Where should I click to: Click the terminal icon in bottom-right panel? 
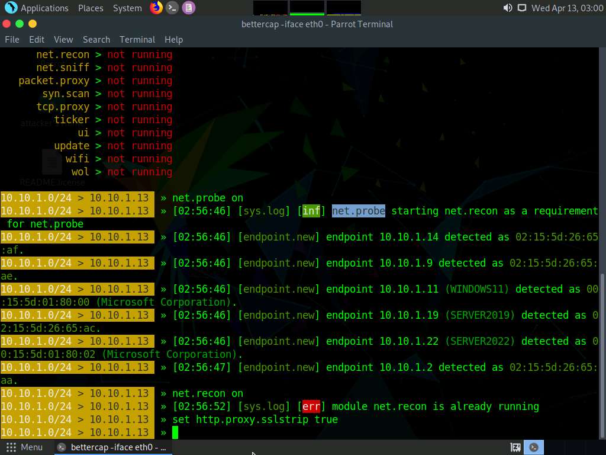[534, 447]
